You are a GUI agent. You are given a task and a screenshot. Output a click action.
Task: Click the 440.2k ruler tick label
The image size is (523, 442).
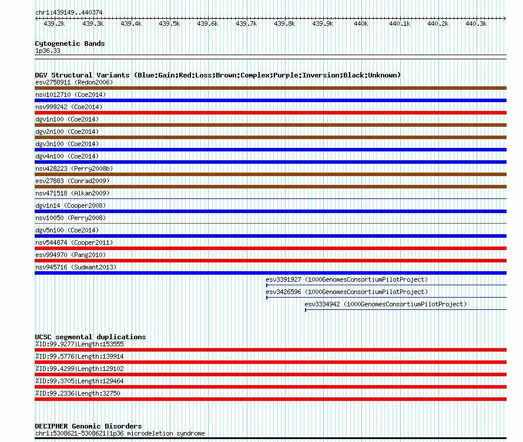pyautogui.click(x=438, y=23)
